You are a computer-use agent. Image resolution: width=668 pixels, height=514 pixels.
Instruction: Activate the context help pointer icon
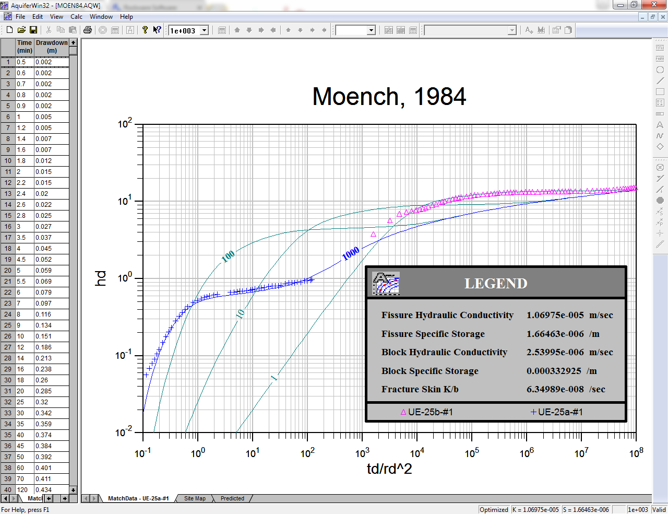(x=157, y=30)
